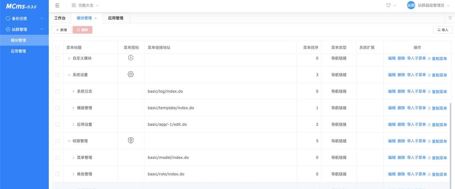Check the 权限管理 row checkbox
Viewport: 455px width, 189px height.
click(x=57, y=141)
